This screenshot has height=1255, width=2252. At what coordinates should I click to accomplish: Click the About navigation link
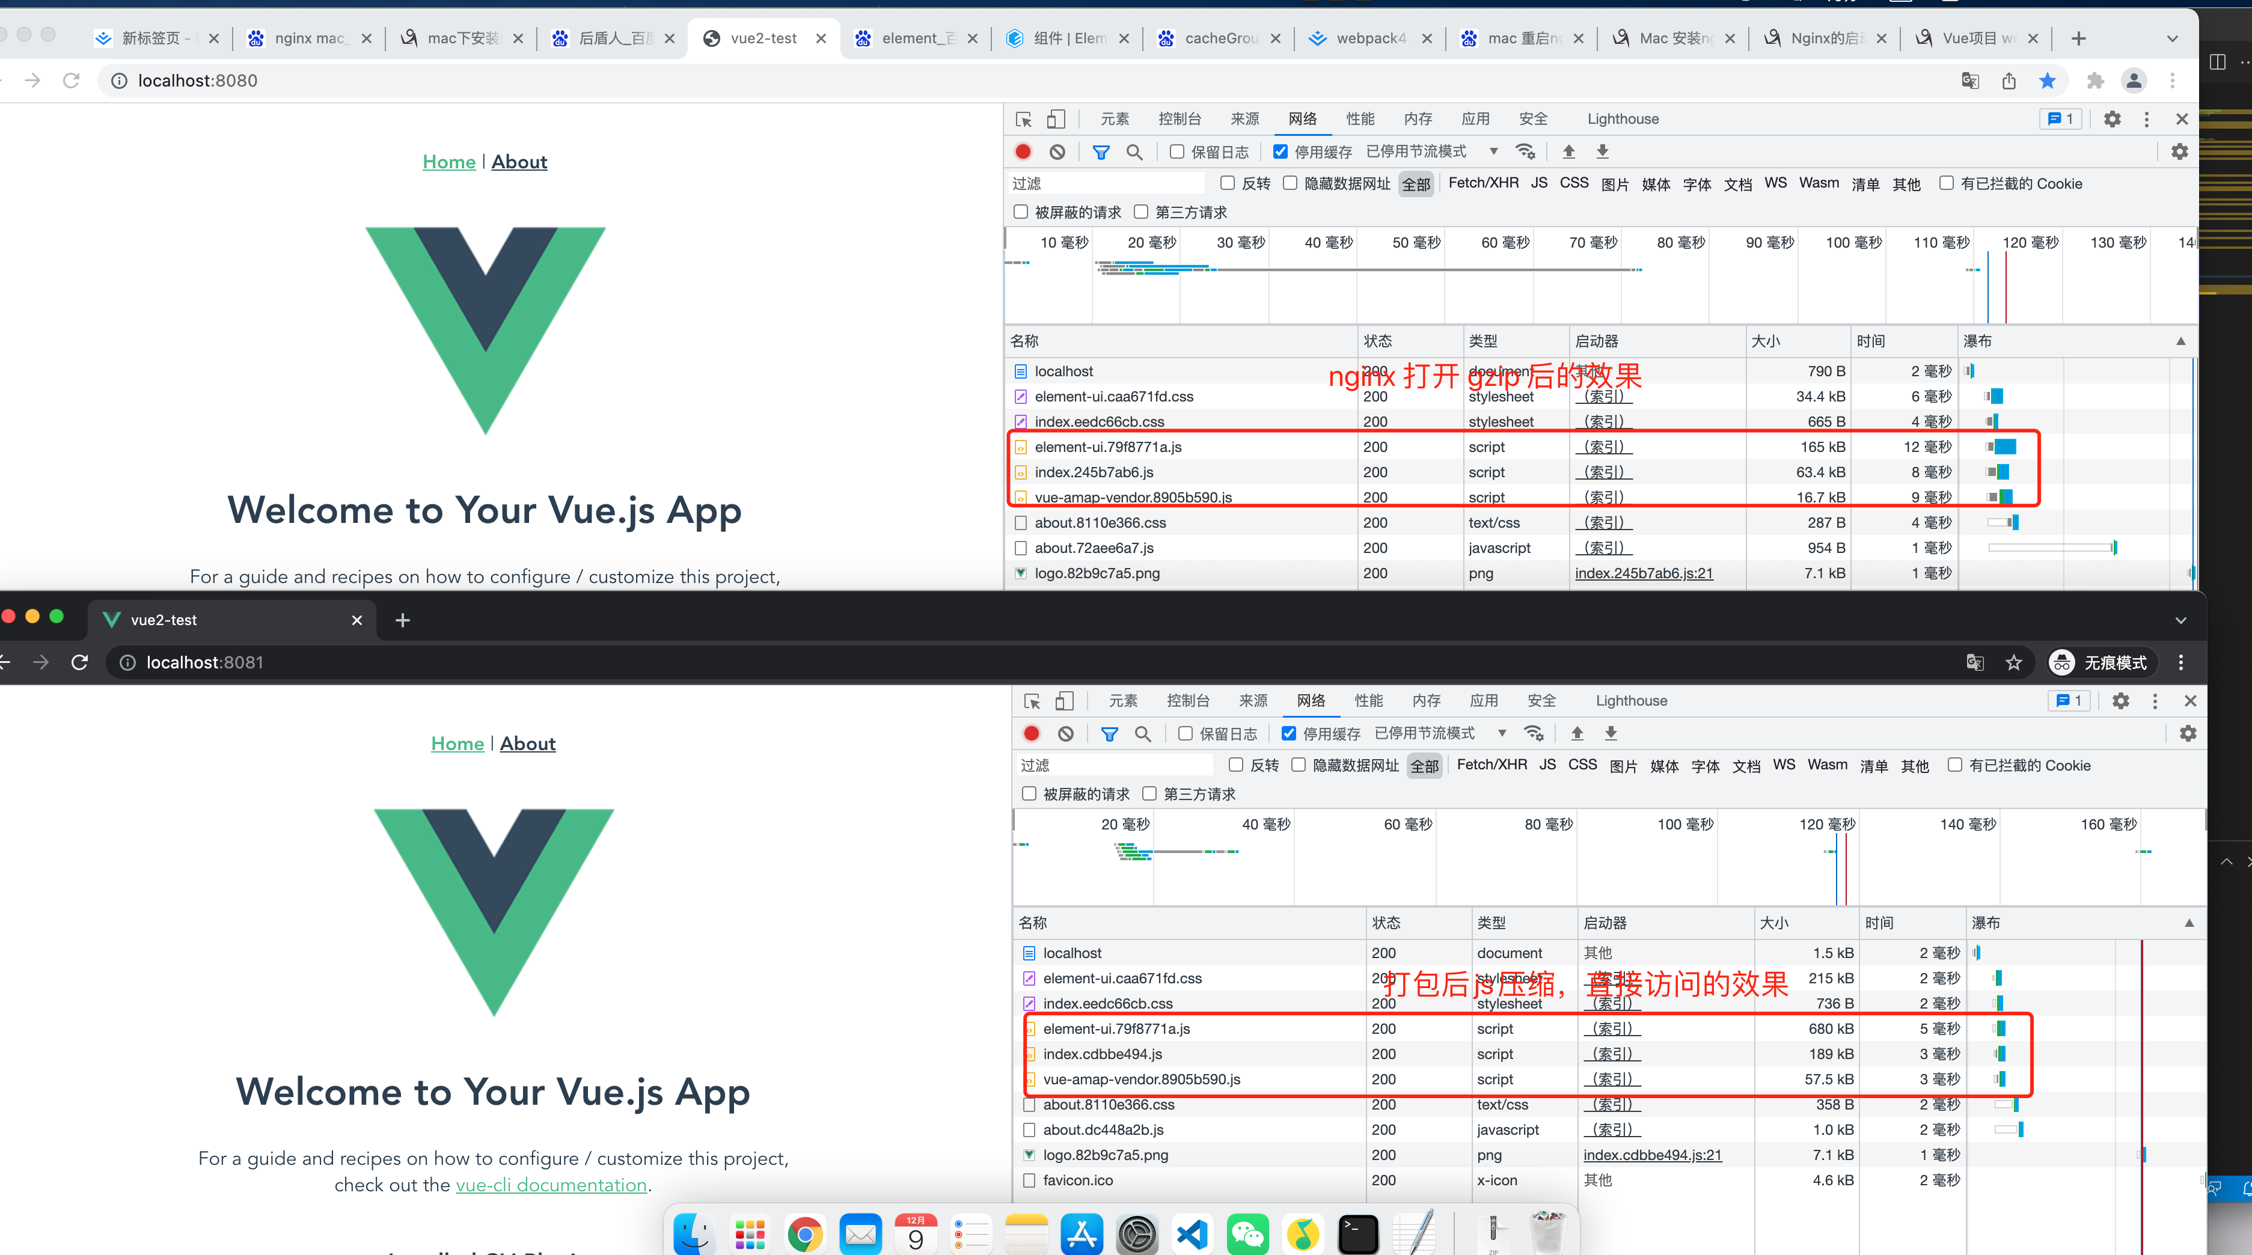pyautogui.click(x=519, y=162)
